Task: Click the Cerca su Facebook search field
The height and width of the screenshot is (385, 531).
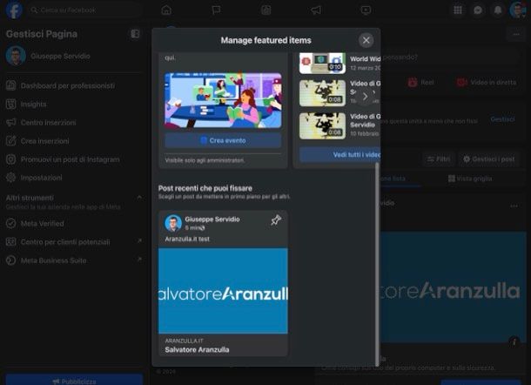Action: 84,10
